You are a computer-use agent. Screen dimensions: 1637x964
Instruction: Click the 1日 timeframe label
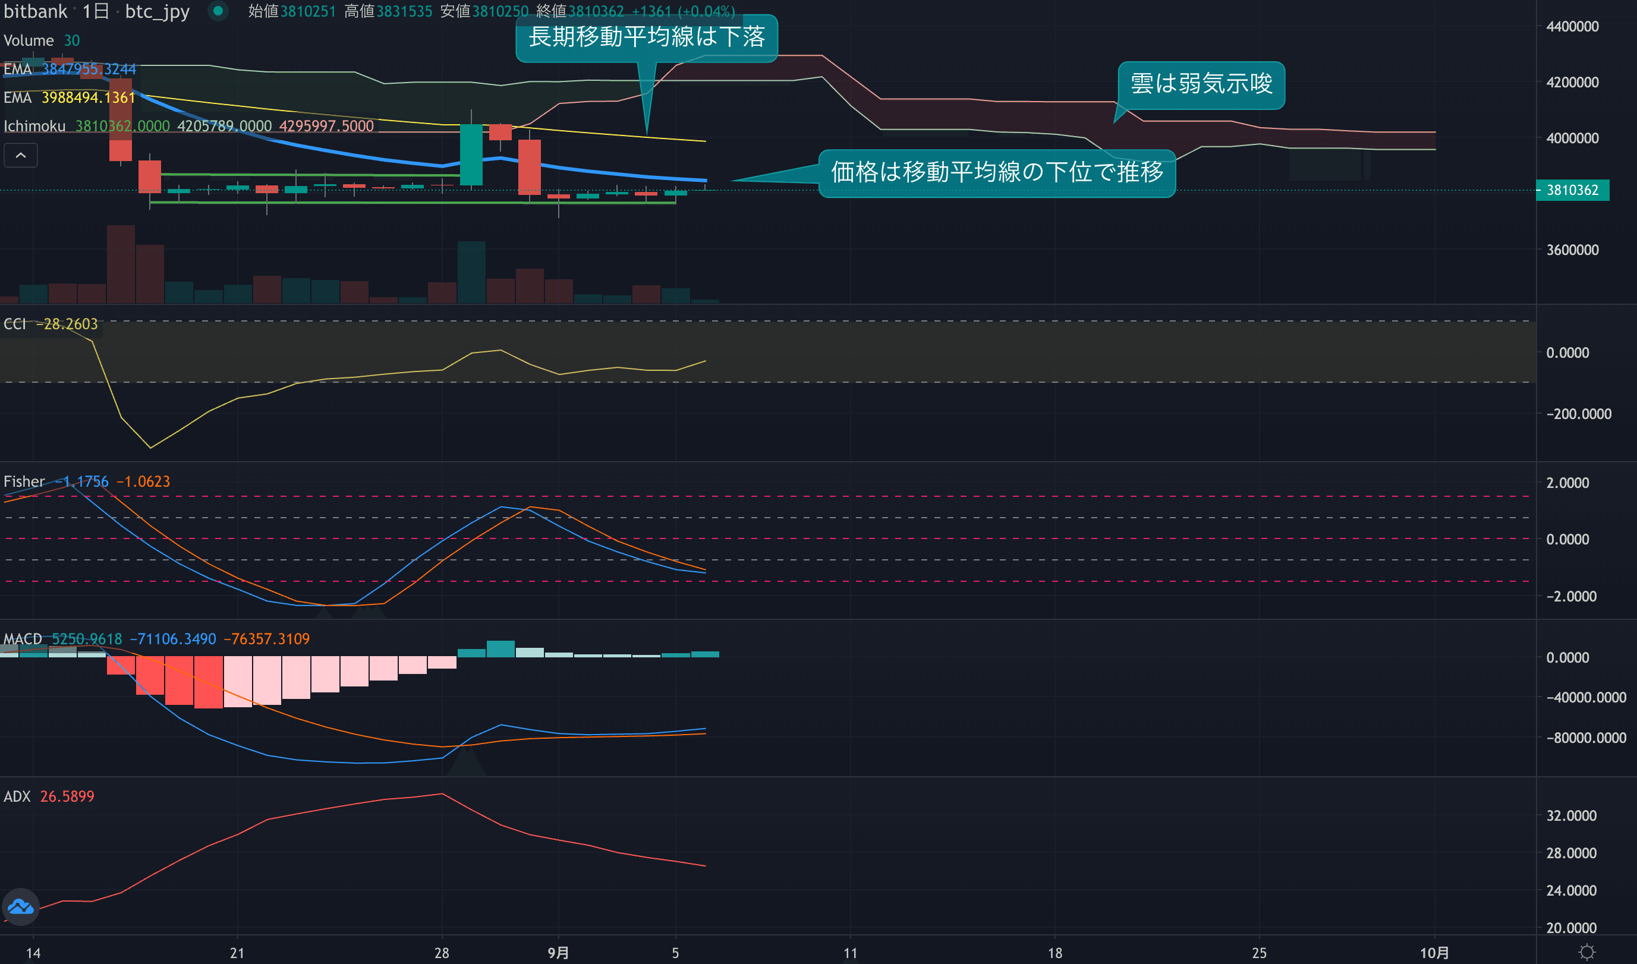click(96, 11)
